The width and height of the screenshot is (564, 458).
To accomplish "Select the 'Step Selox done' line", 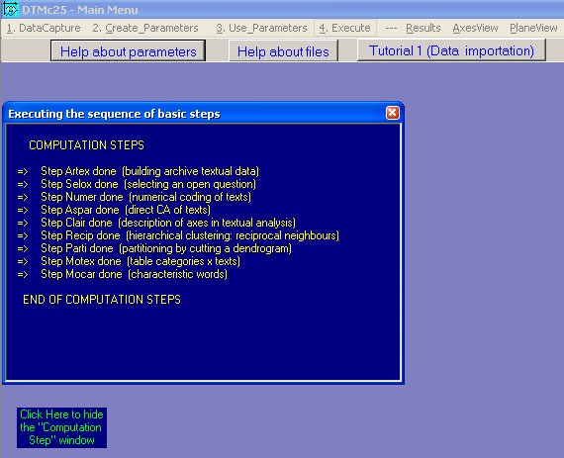I will (x=137, y=184).
